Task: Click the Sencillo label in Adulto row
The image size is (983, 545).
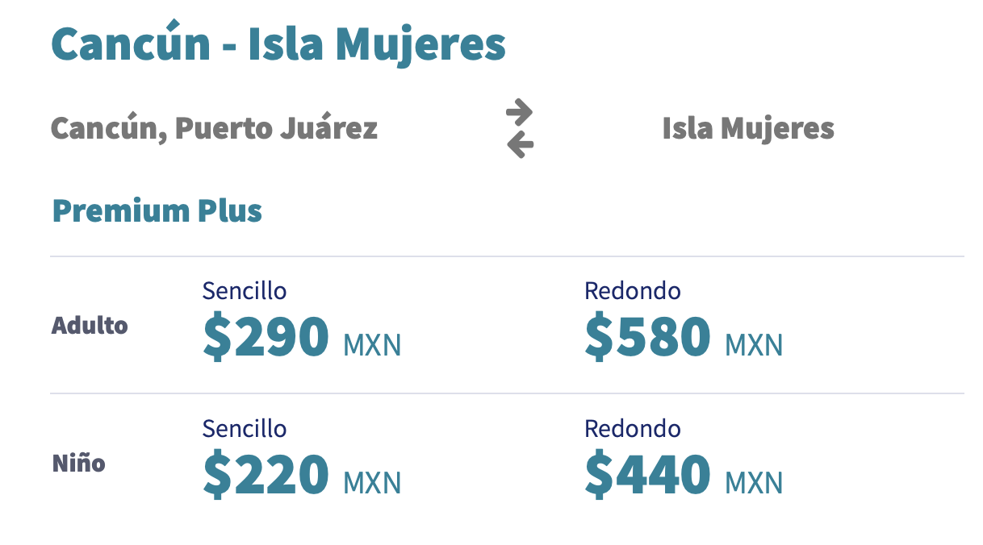Action: 245,290
